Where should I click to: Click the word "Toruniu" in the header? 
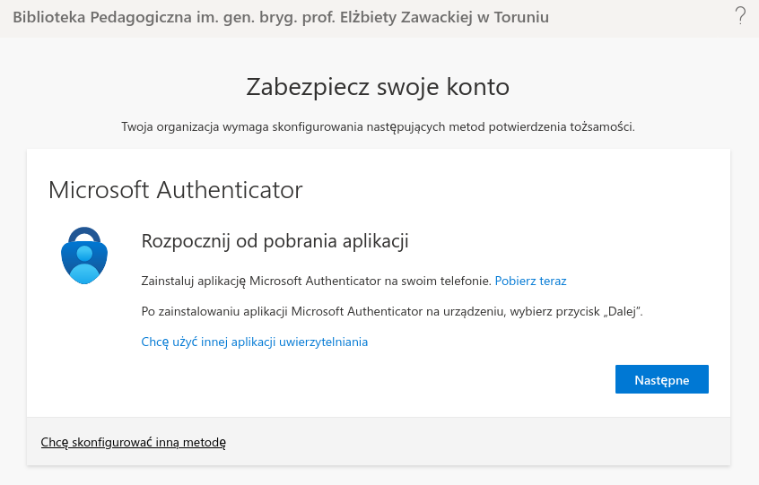point(520,17)
